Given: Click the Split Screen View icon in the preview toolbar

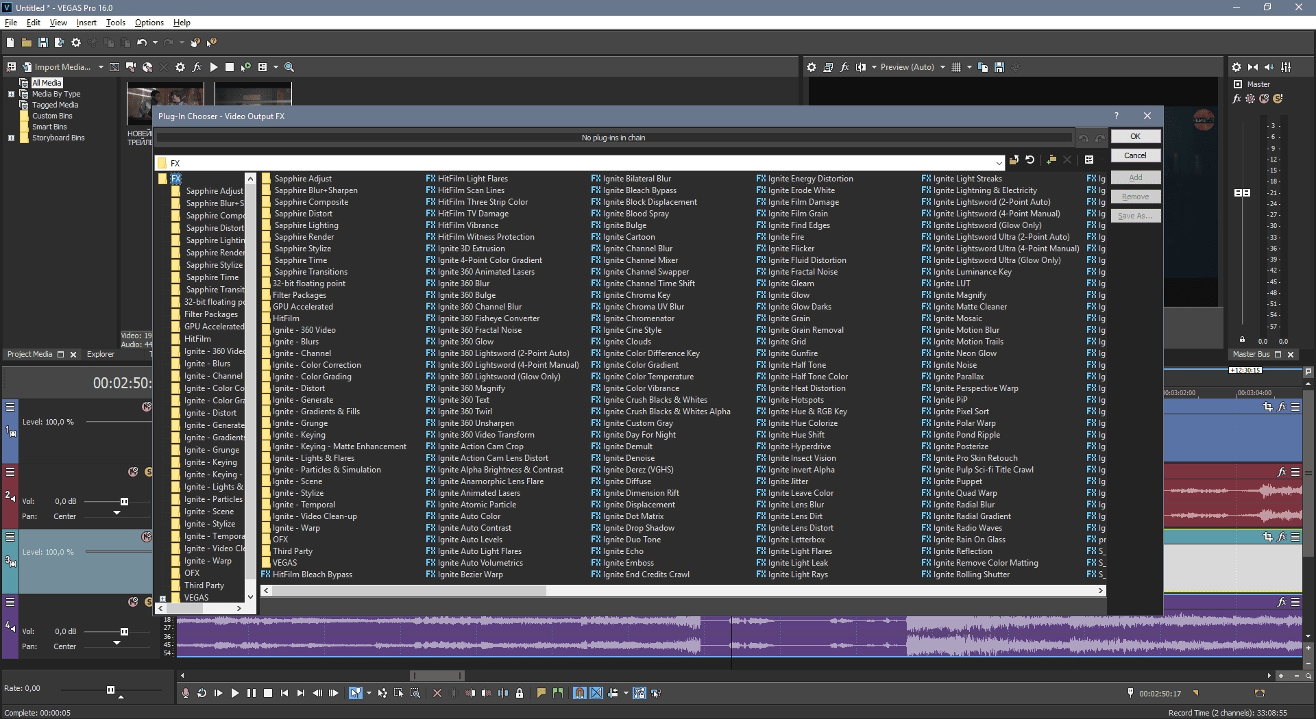Looking at the screenshot, I should [x=861, y=67].
